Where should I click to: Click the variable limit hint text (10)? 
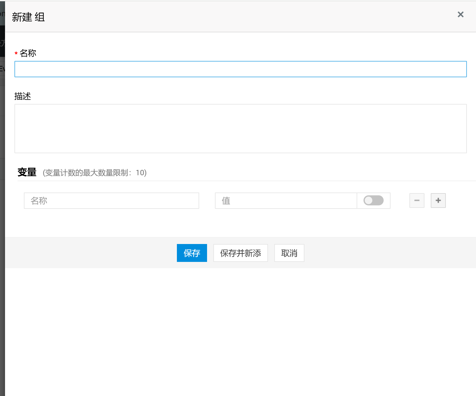(95, 173)
